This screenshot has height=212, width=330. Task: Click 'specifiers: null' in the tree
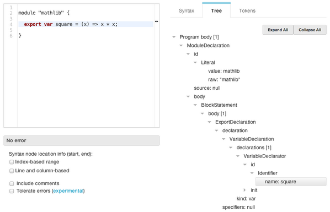pyautogui.click(x=238, y=207)
